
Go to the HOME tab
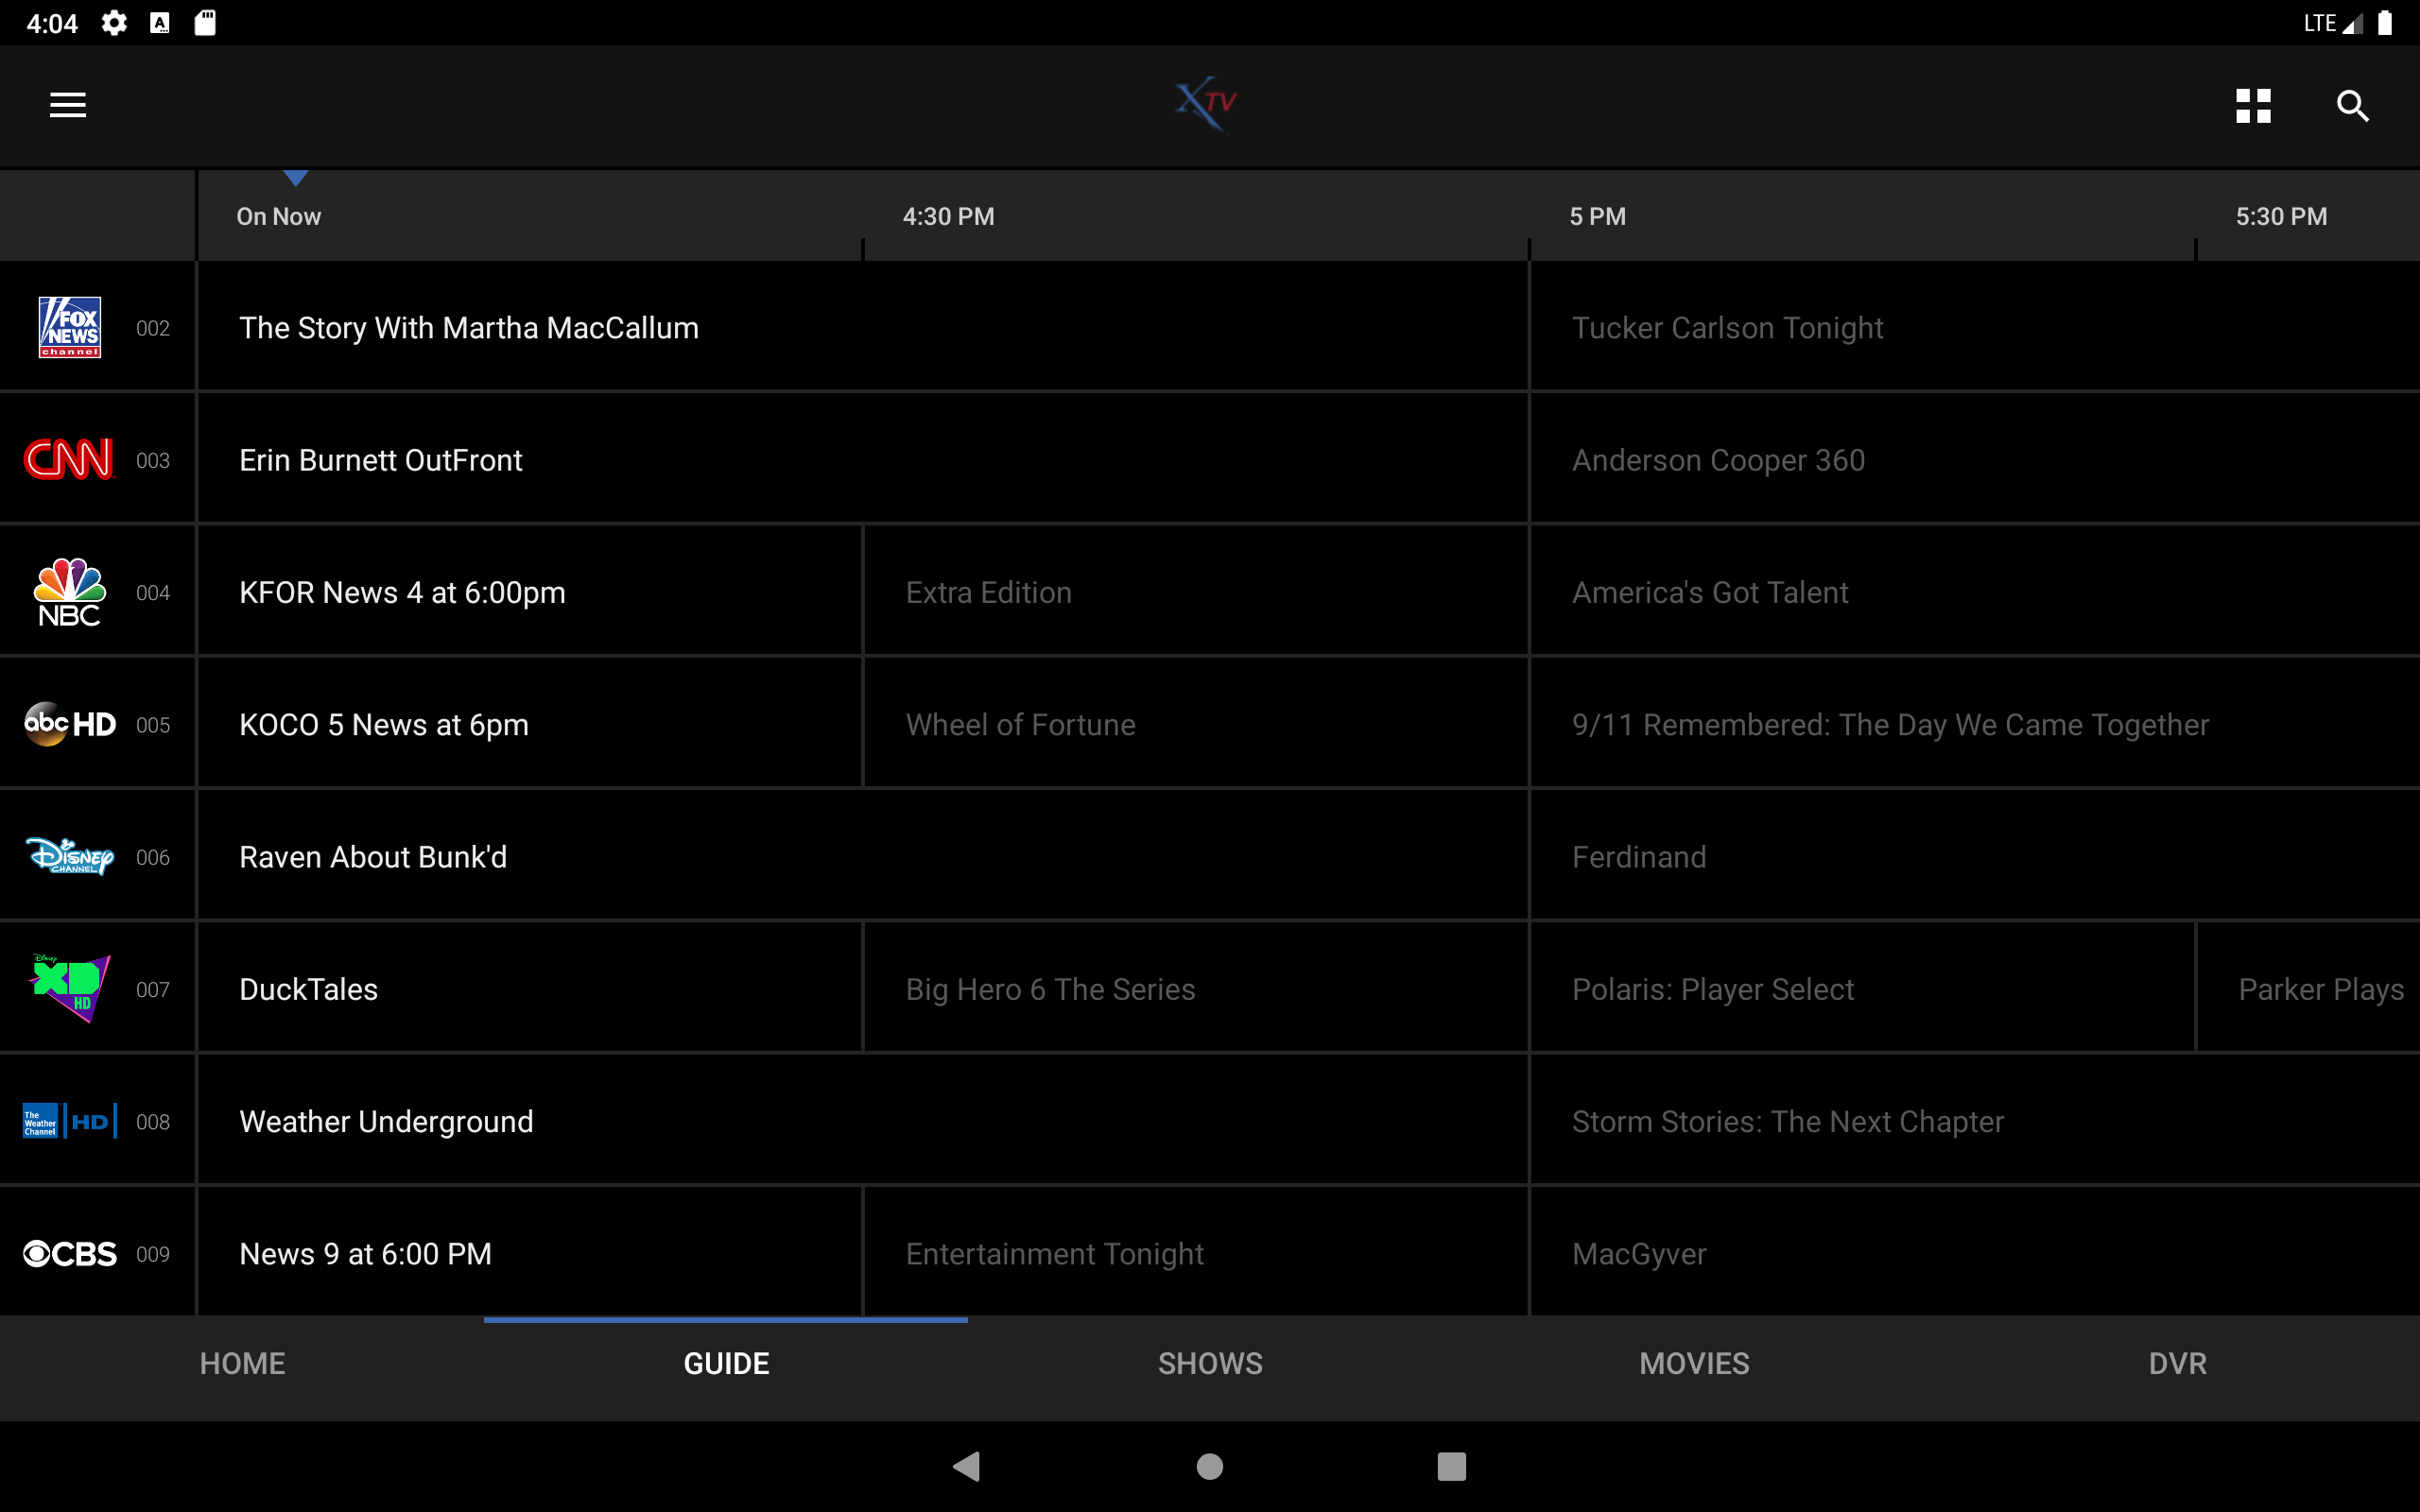[x=241, y=1363]
